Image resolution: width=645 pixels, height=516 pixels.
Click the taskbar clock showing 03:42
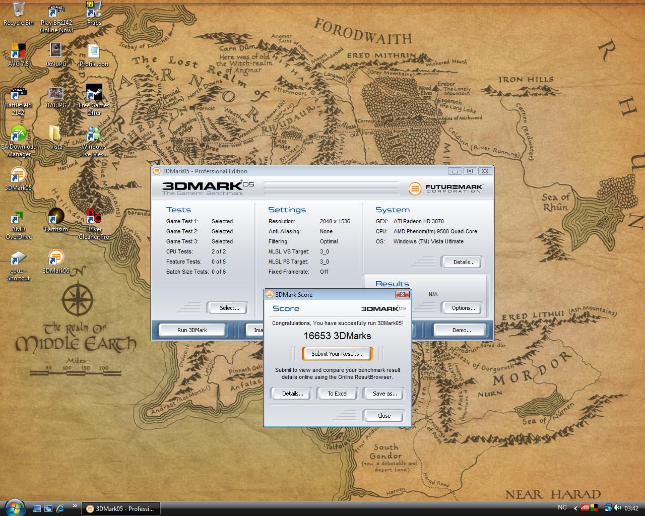(631, 508)
